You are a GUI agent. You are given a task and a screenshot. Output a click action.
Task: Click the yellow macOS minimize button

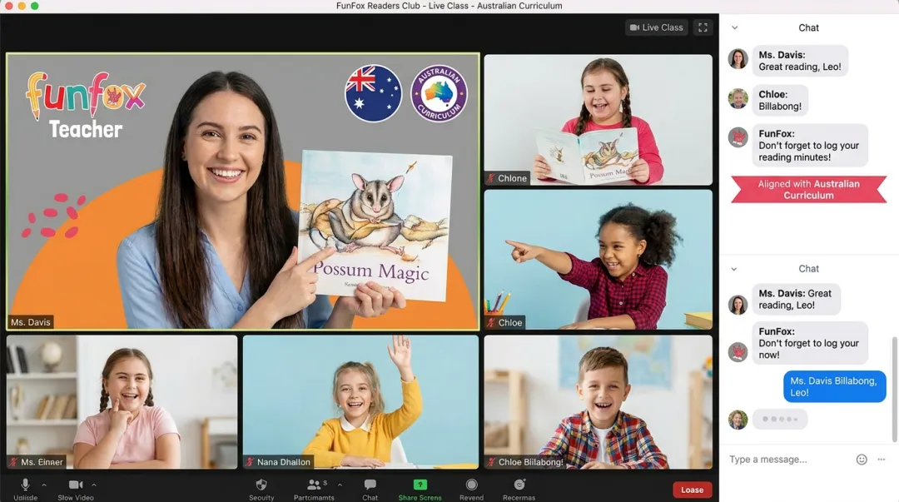[x=22, y=6]
